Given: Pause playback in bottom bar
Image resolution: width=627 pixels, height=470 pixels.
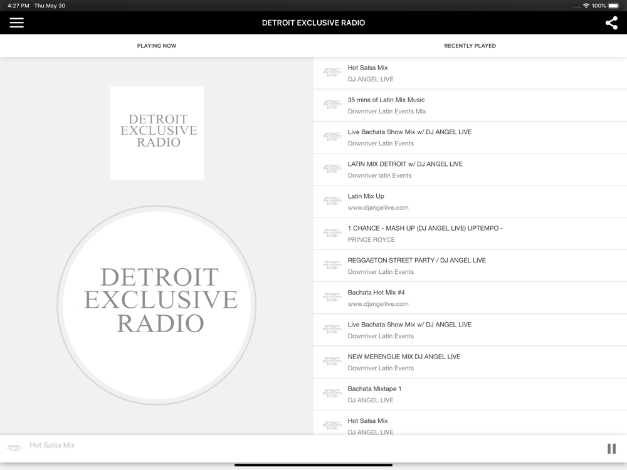Looking at the screenshot, I should (611, 449).
